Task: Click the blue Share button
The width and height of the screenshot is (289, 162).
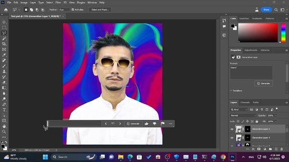Action: coord(266,9)
